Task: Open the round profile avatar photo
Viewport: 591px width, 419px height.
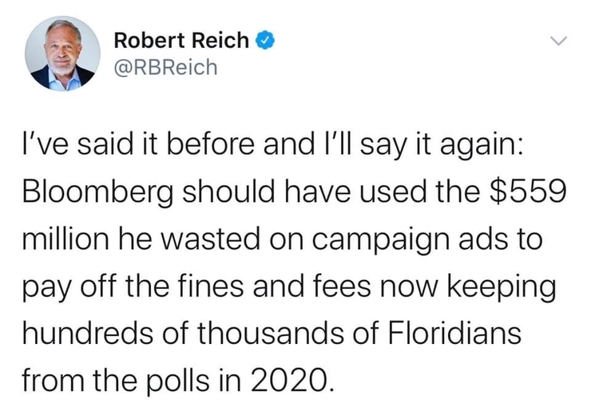Action: point(62,53)
